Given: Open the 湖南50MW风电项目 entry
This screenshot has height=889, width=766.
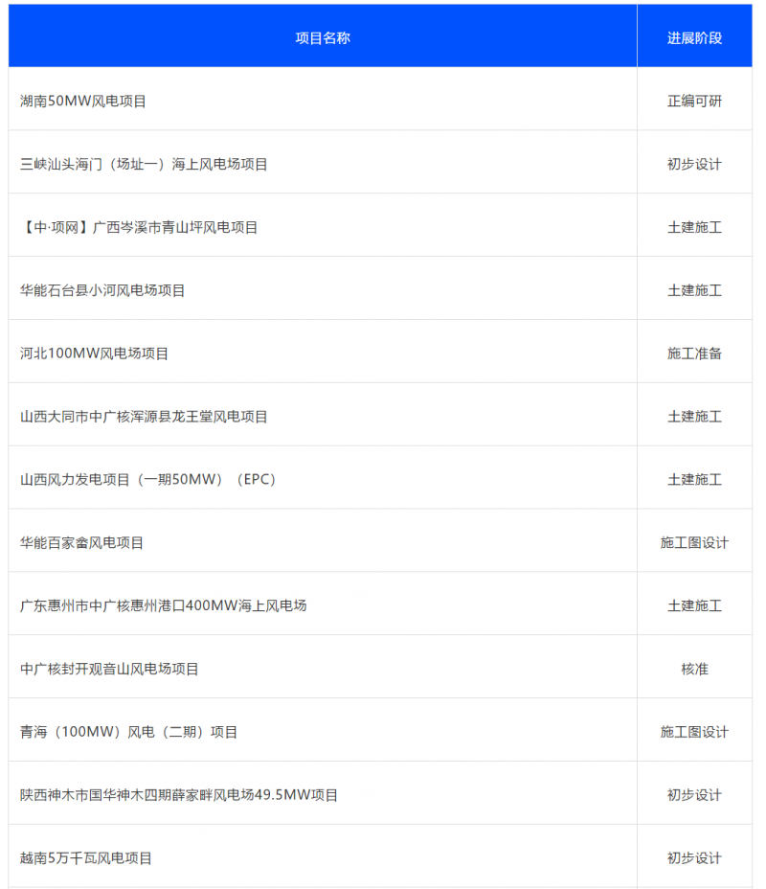Looking at the screenshot, I should pos(83,101).
